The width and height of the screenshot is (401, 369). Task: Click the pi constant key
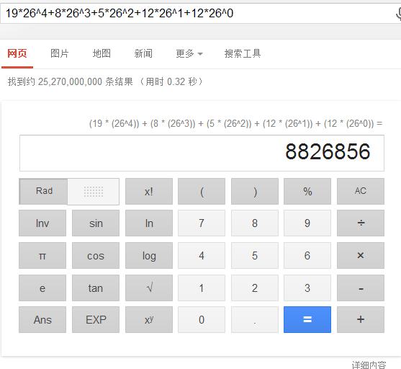(42, 256)
